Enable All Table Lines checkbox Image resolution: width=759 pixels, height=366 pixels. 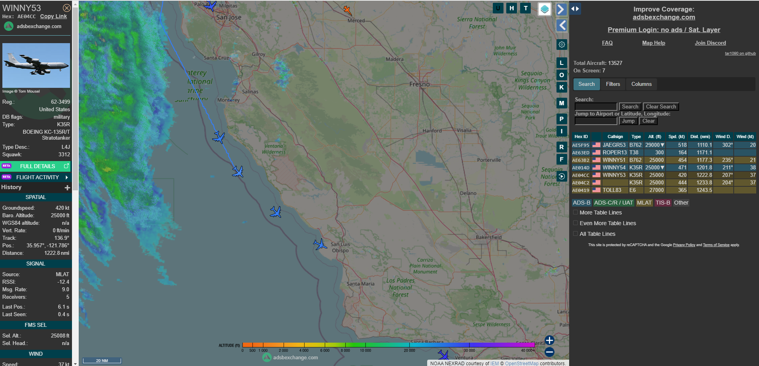(575, 234)
